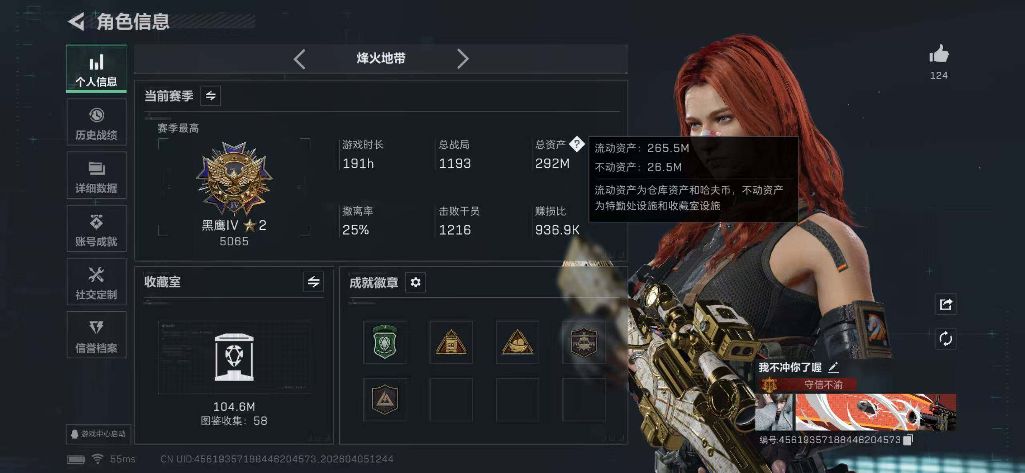Like the profile with thumbs-up icon
Image resolution: width=1025 pixels, height=473 pixels.
pyautogui.click(x=939, y=54)
